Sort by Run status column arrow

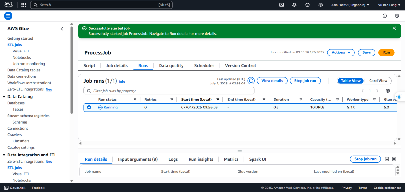[x=135, y=100]
